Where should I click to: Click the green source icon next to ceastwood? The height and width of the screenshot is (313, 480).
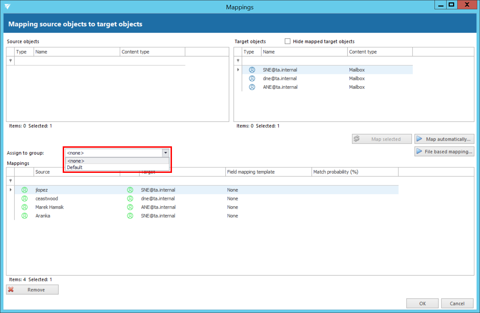(x=24, y=199)
